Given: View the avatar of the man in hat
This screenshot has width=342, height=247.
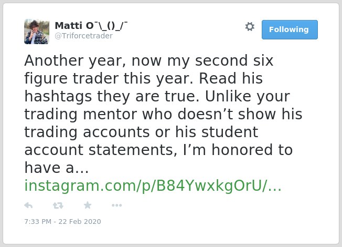Looking at the screenshot, I should click(37, 32).
